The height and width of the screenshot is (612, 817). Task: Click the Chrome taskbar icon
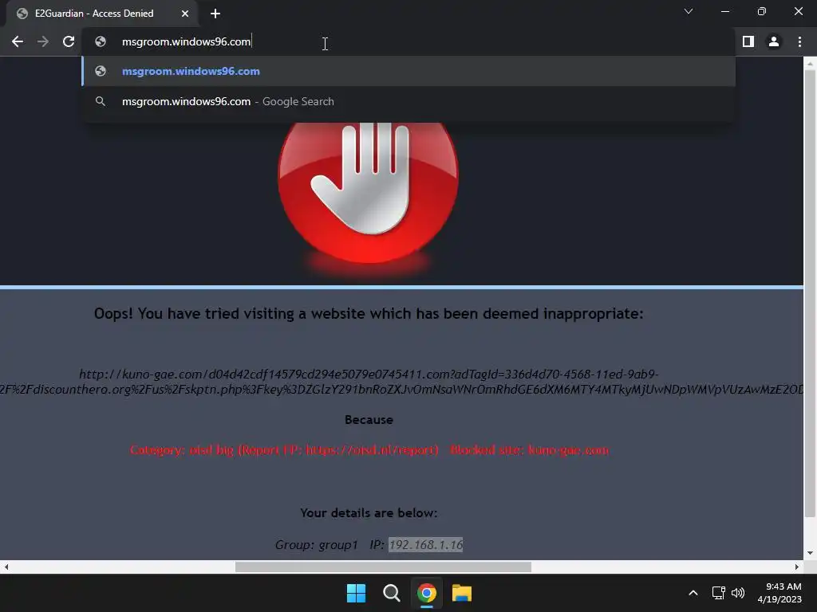coord(426,593)
